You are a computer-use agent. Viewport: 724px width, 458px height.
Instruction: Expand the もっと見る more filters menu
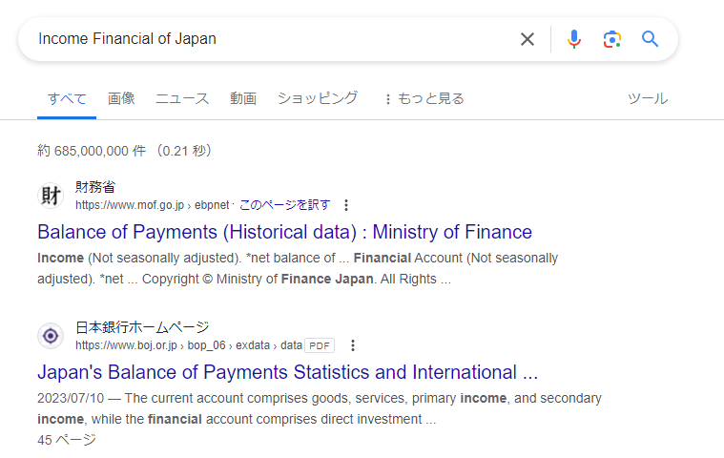424,98
